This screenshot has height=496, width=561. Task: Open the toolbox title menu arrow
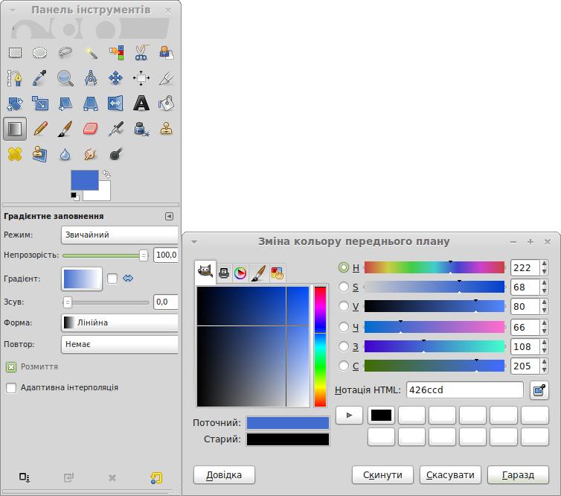(13, 10)
